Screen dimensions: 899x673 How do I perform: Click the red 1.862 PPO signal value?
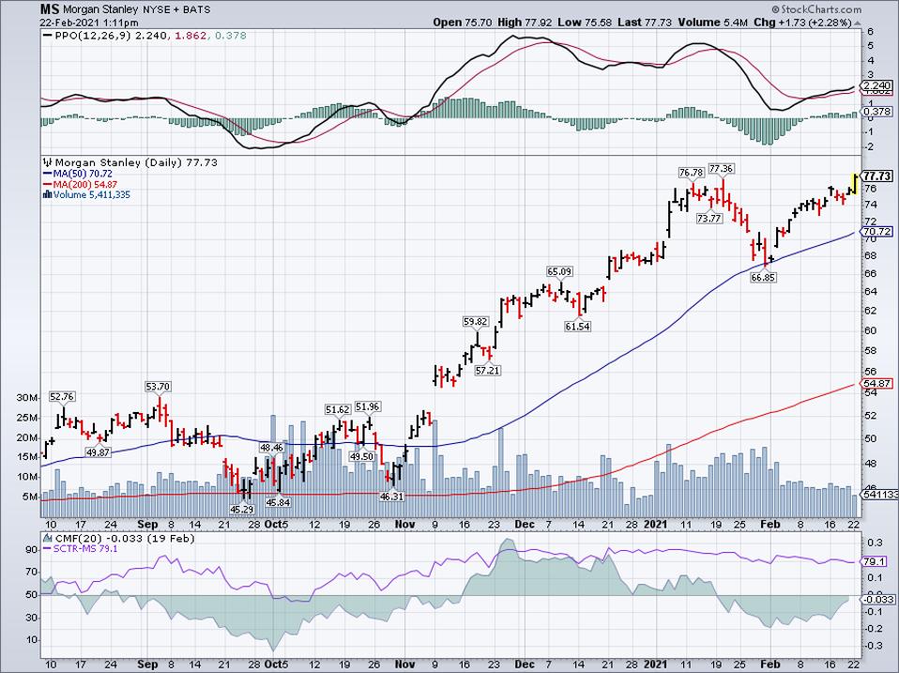click(x=190, y=36)
